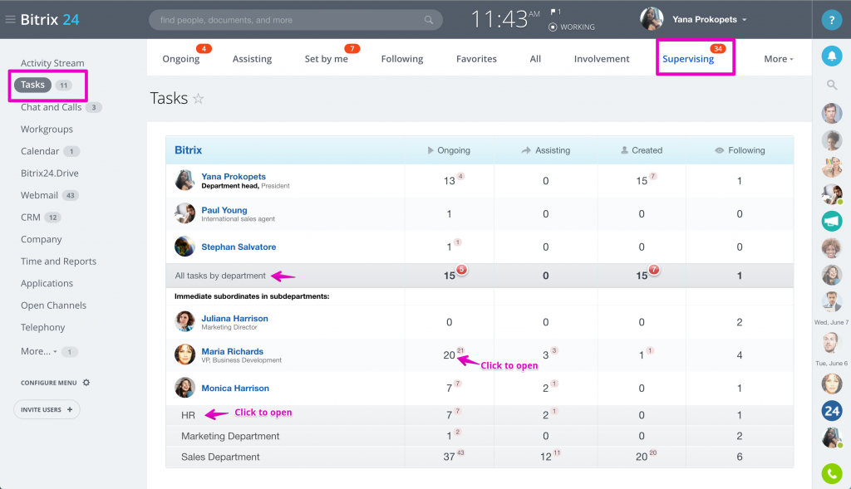Expand the More... item in left menu
The width and height of the screenshot is (851, 489).
[x=38, y=351]
